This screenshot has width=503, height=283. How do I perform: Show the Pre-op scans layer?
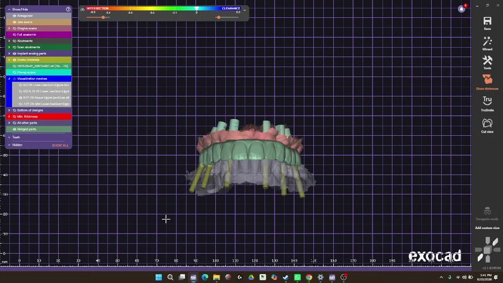[15, 72]
